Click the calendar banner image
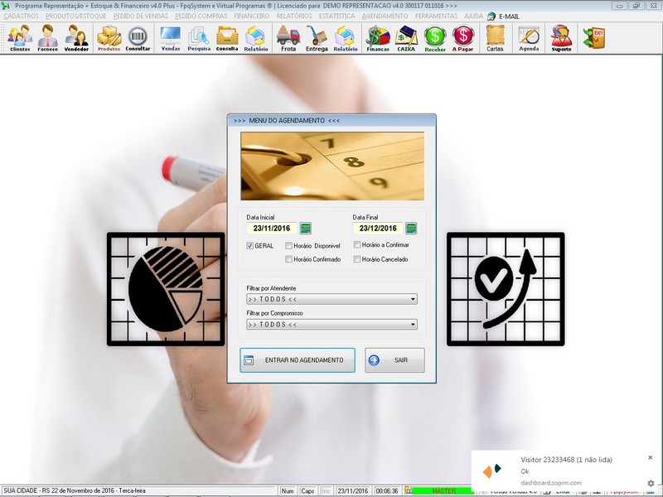Viewport: 663px width, 497px height. (332, 166)
